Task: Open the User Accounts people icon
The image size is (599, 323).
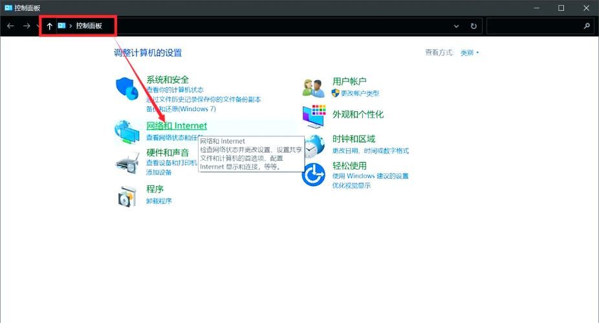Action: tap(313, 88)
